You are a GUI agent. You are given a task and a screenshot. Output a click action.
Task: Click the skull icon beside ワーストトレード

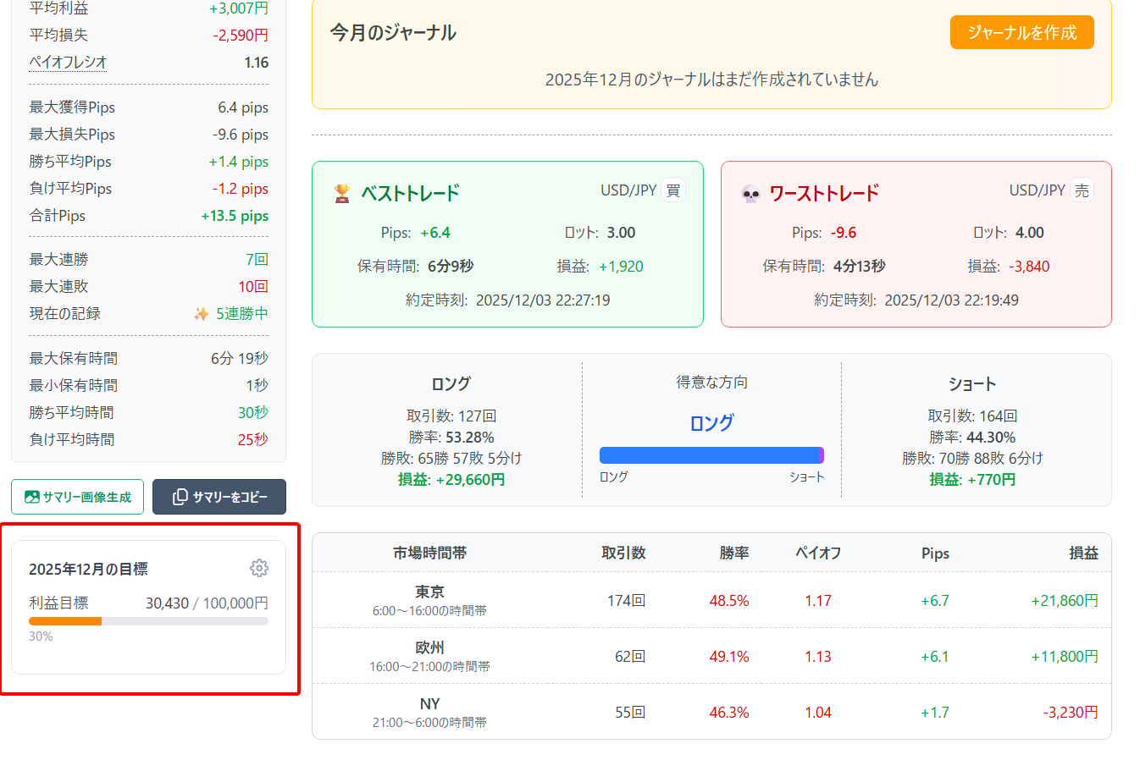[750, 194]
